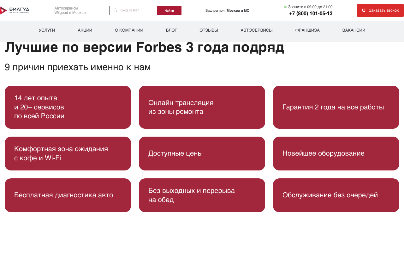Click the 'Новейшее оборудование' card
The height and width of the screenshot is (253, 404).
[x=336, y=153]
